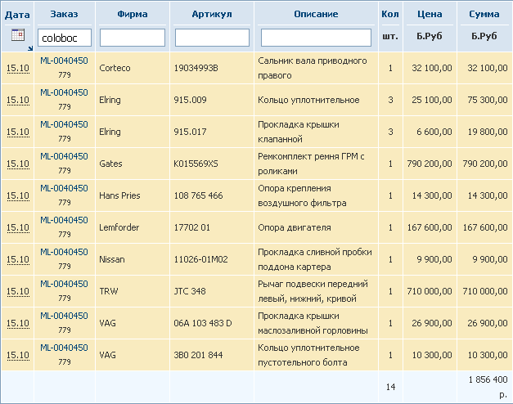Open order ML-0040450 in the 915.009 row
The width and height of the screenshot is (513, 404).
pyautogui.click(x=64, y=92)
